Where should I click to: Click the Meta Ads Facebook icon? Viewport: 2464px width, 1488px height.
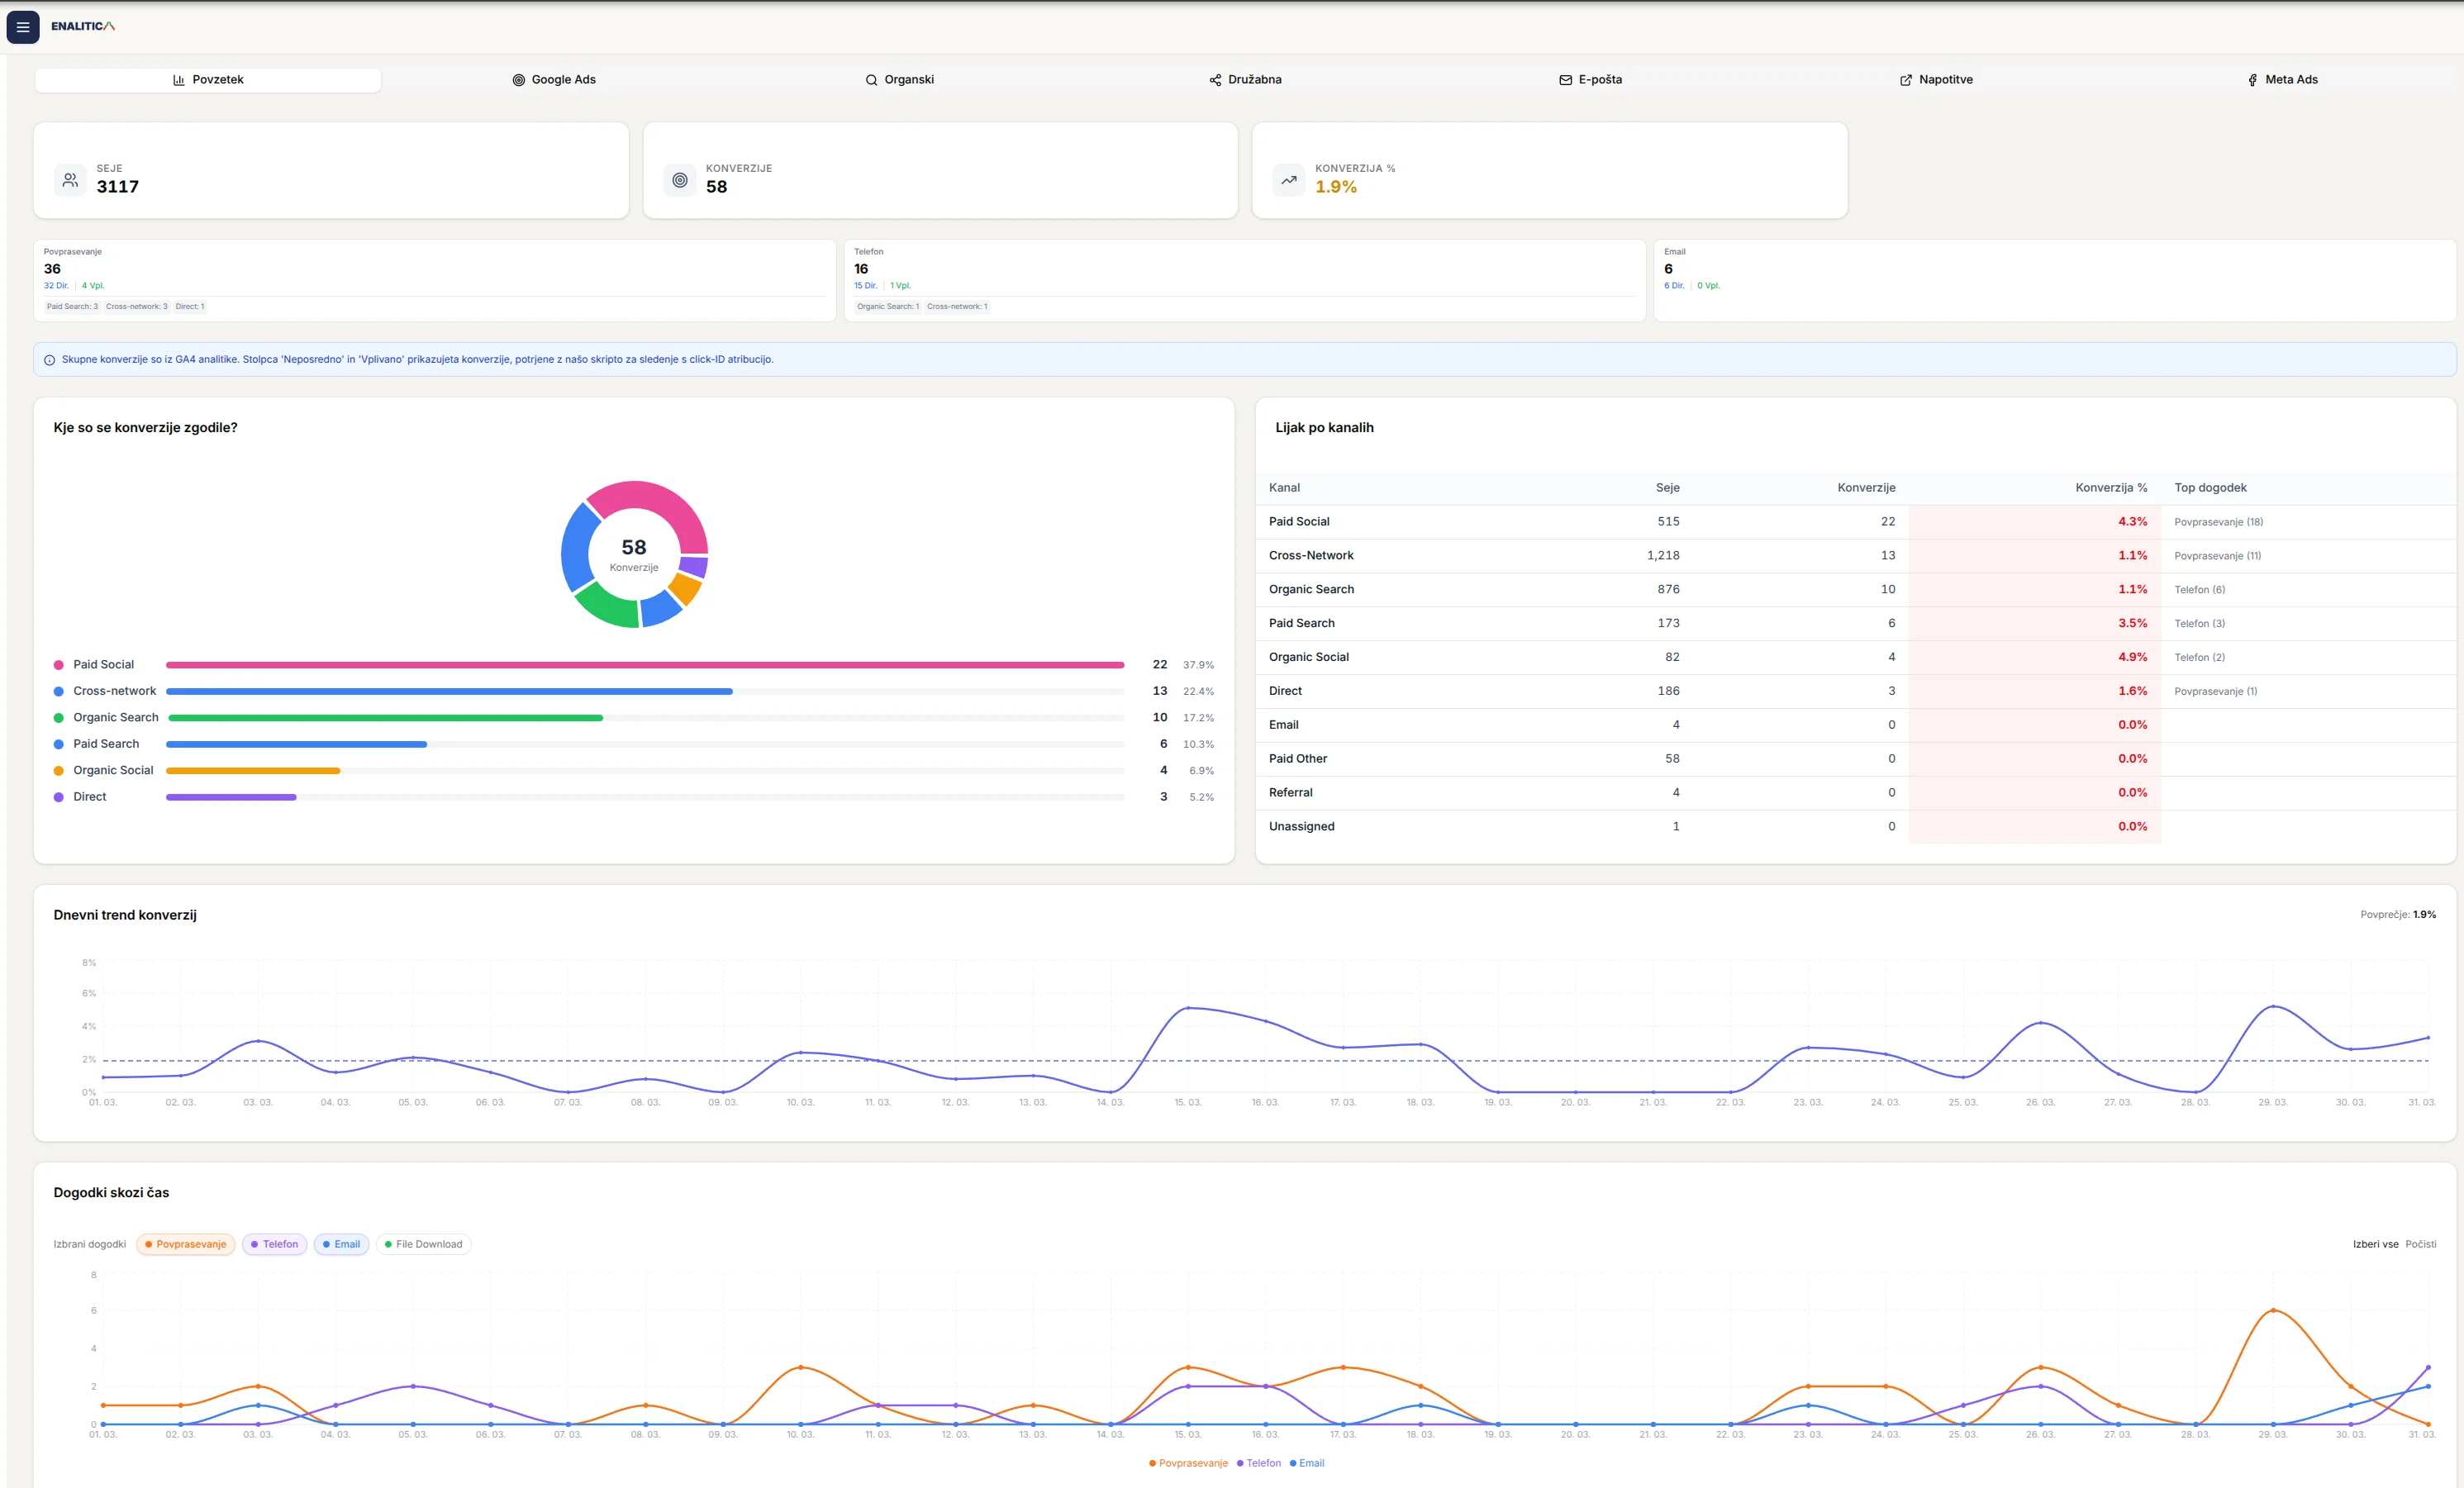(2252, 80)
